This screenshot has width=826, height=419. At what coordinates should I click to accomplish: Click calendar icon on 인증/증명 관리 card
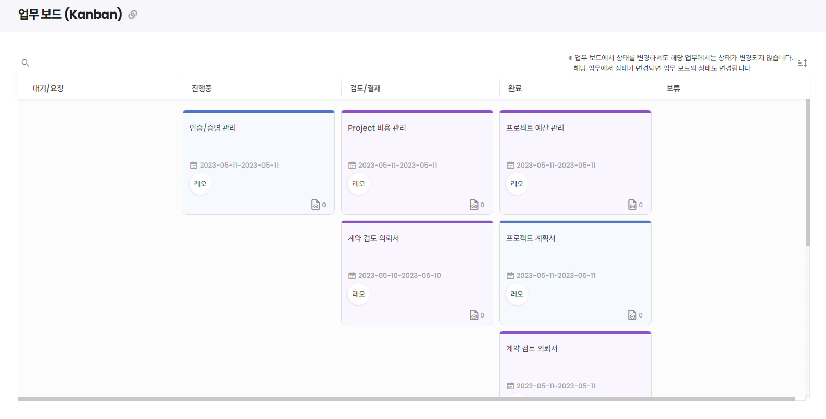[x=194, y=166]
